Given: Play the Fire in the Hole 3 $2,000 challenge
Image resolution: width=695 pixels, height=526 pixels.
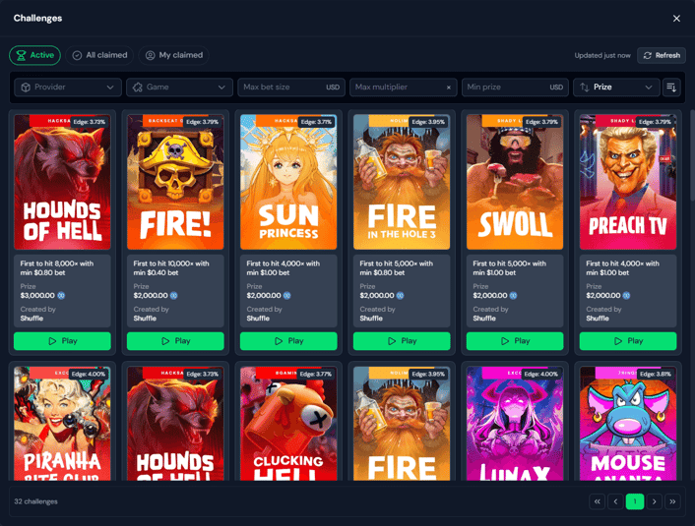Looking at the screenshot, I should pos(402,341).
